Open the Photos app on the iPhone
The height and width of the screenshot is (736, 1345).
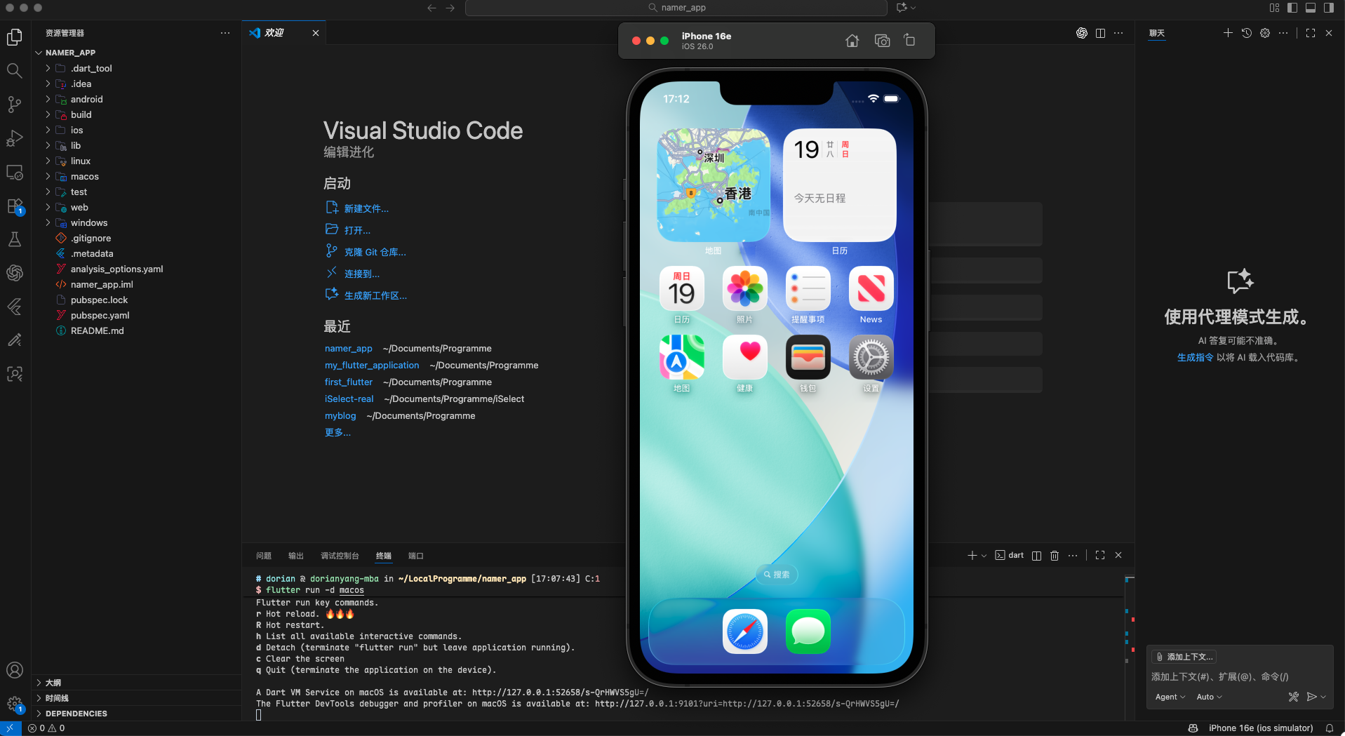tap(745, 288)
